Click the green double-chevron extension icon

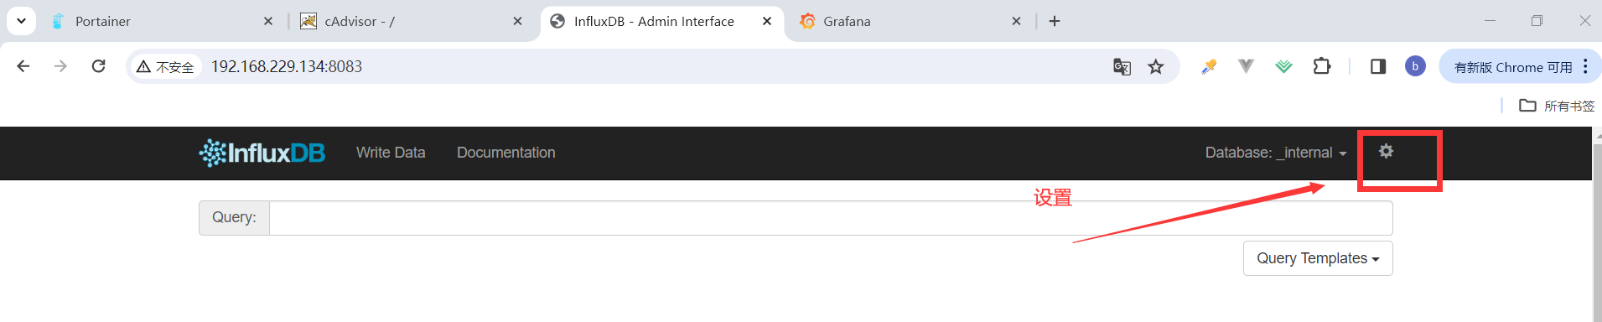pos(1283,66)
